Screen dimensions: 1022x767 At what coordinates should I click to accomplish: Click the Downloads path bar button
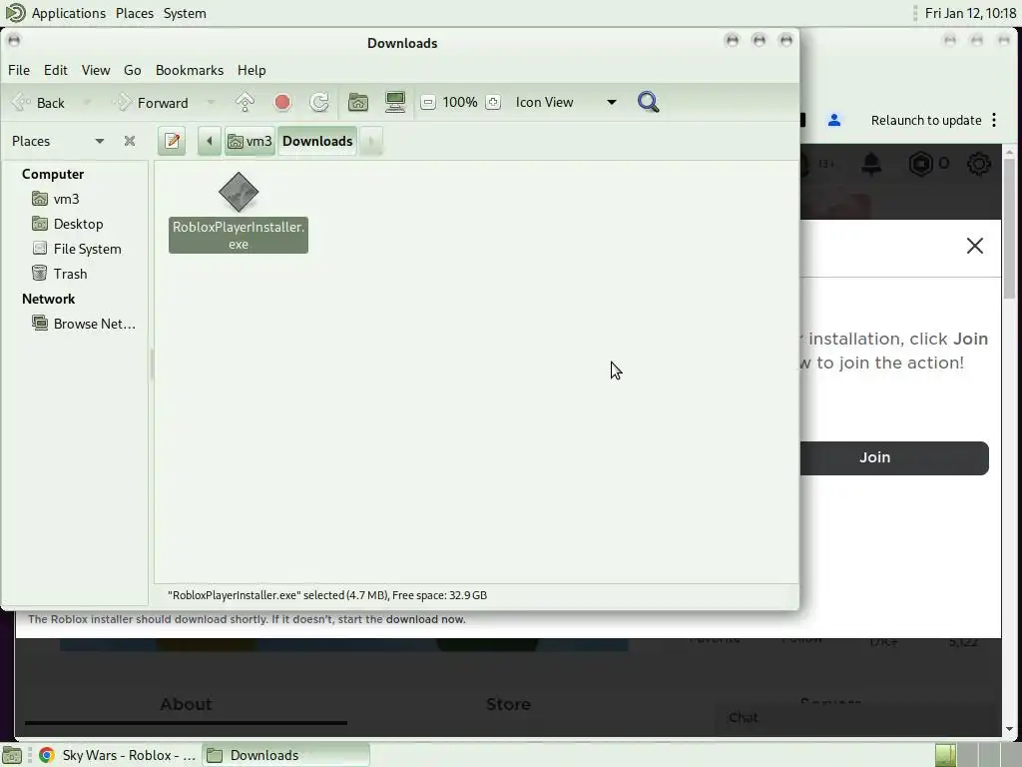(x=317, y=141)
